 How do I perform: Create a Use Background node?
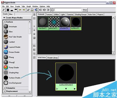click(x=12, y=83)
